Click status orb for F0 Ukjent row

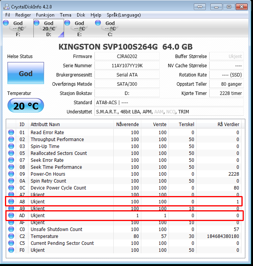pyautogui.click(x=11, y=250)
